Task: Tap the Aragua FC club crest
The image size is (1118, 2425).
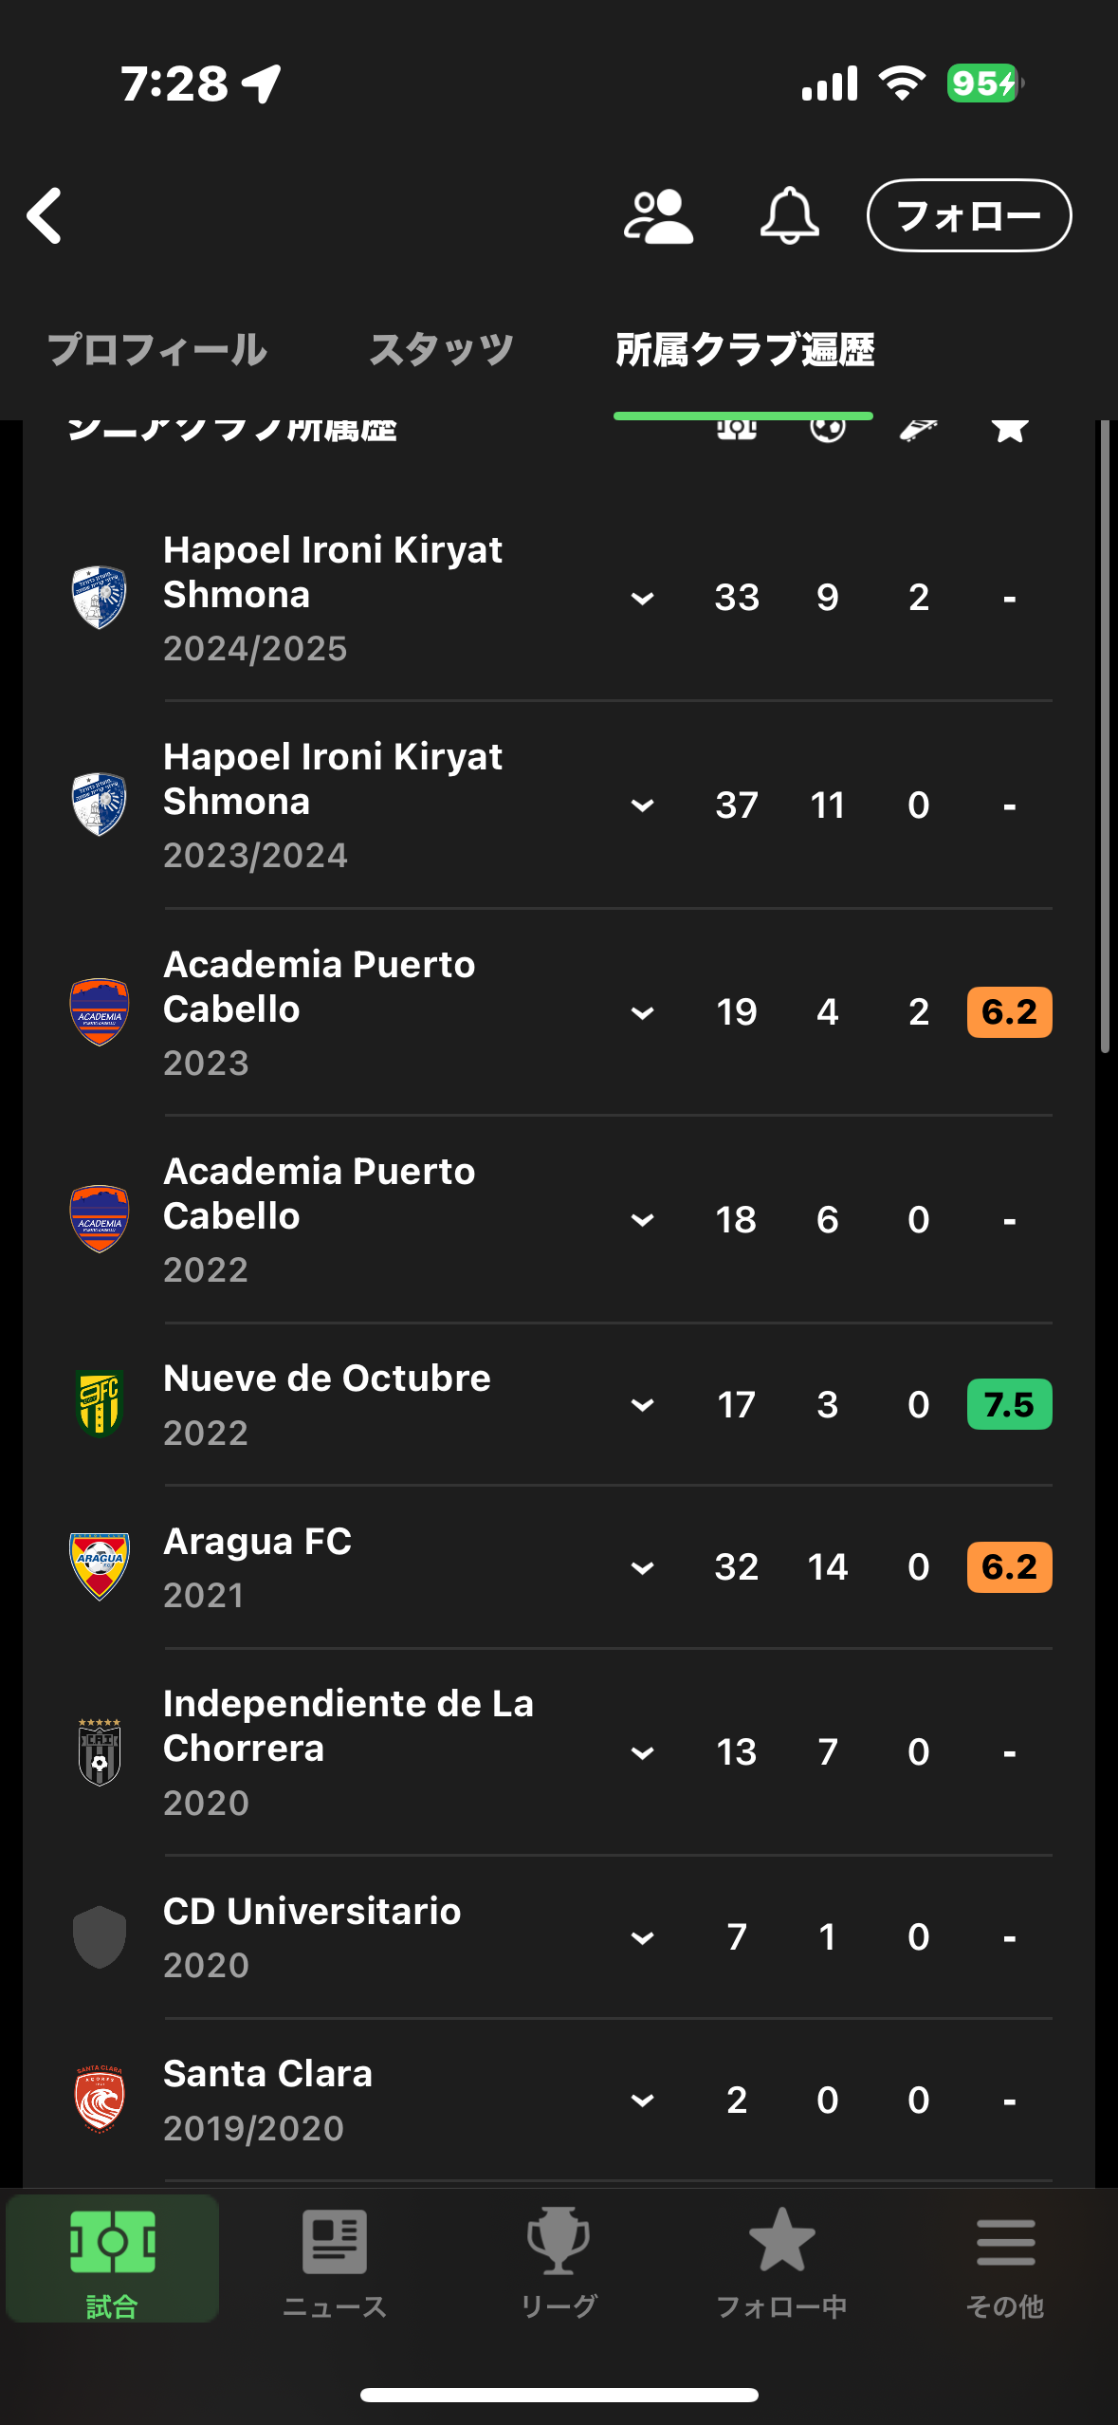Action: (x=100, y=1566)
